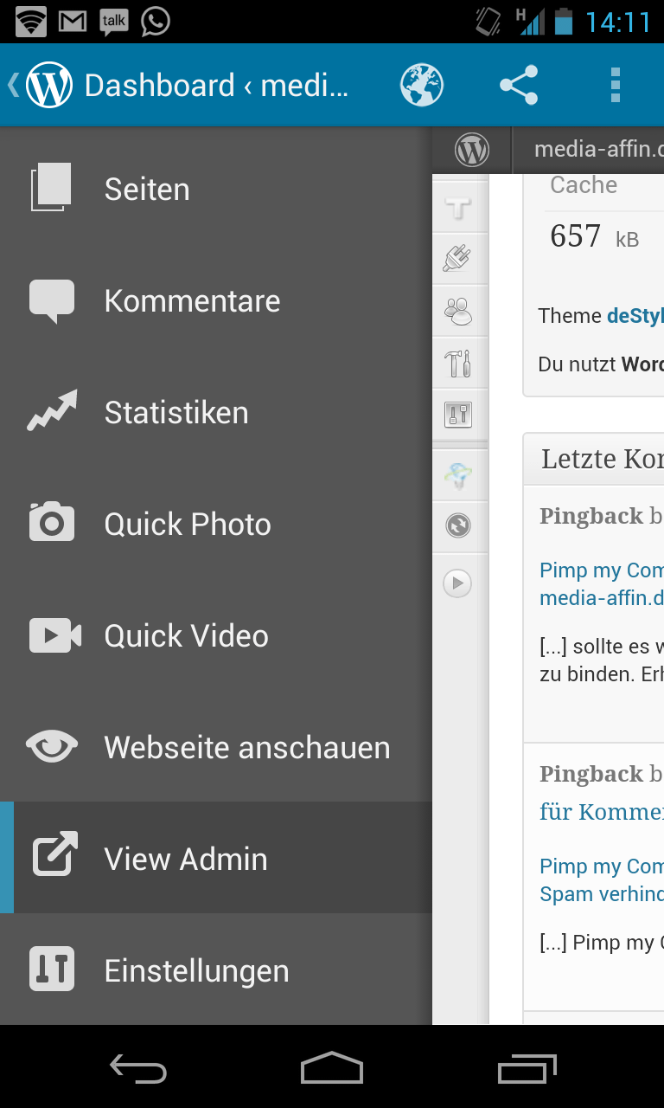664x1108 pixels.
Task: Tap the WhatsApp notification icon in status bar
Action: 156,22
